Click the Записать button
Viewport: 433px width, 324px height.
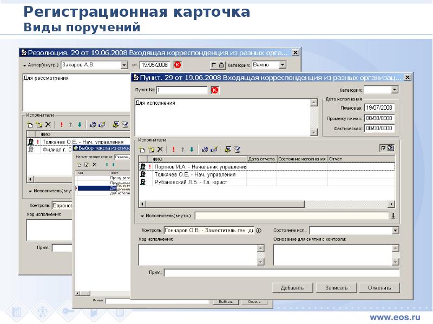pyautogui.click(x=336, y=288)
